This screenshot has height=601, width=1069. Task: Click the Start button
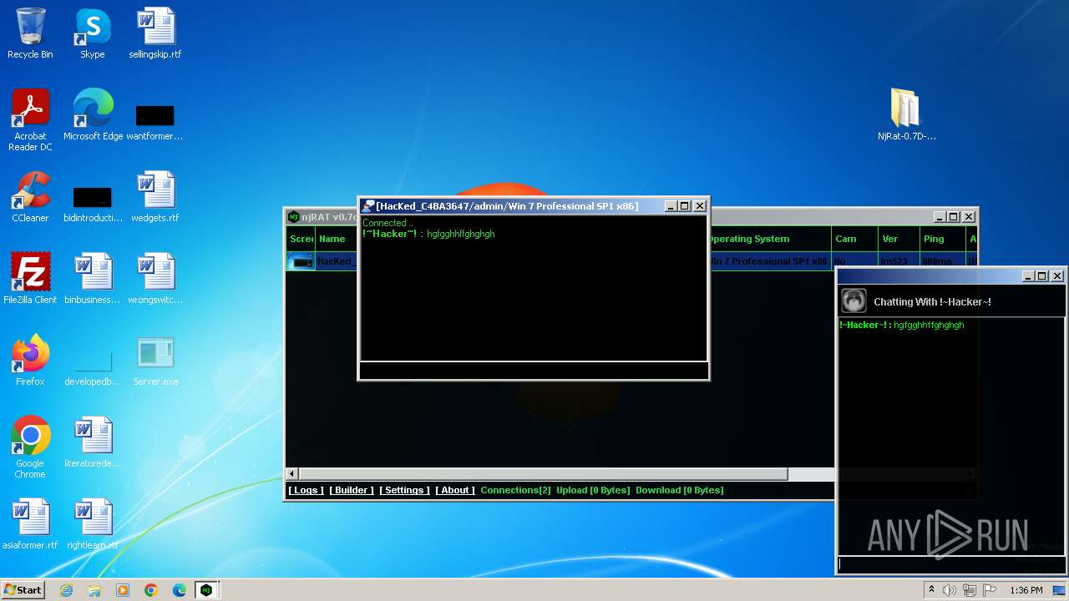[x=23, y=590]
